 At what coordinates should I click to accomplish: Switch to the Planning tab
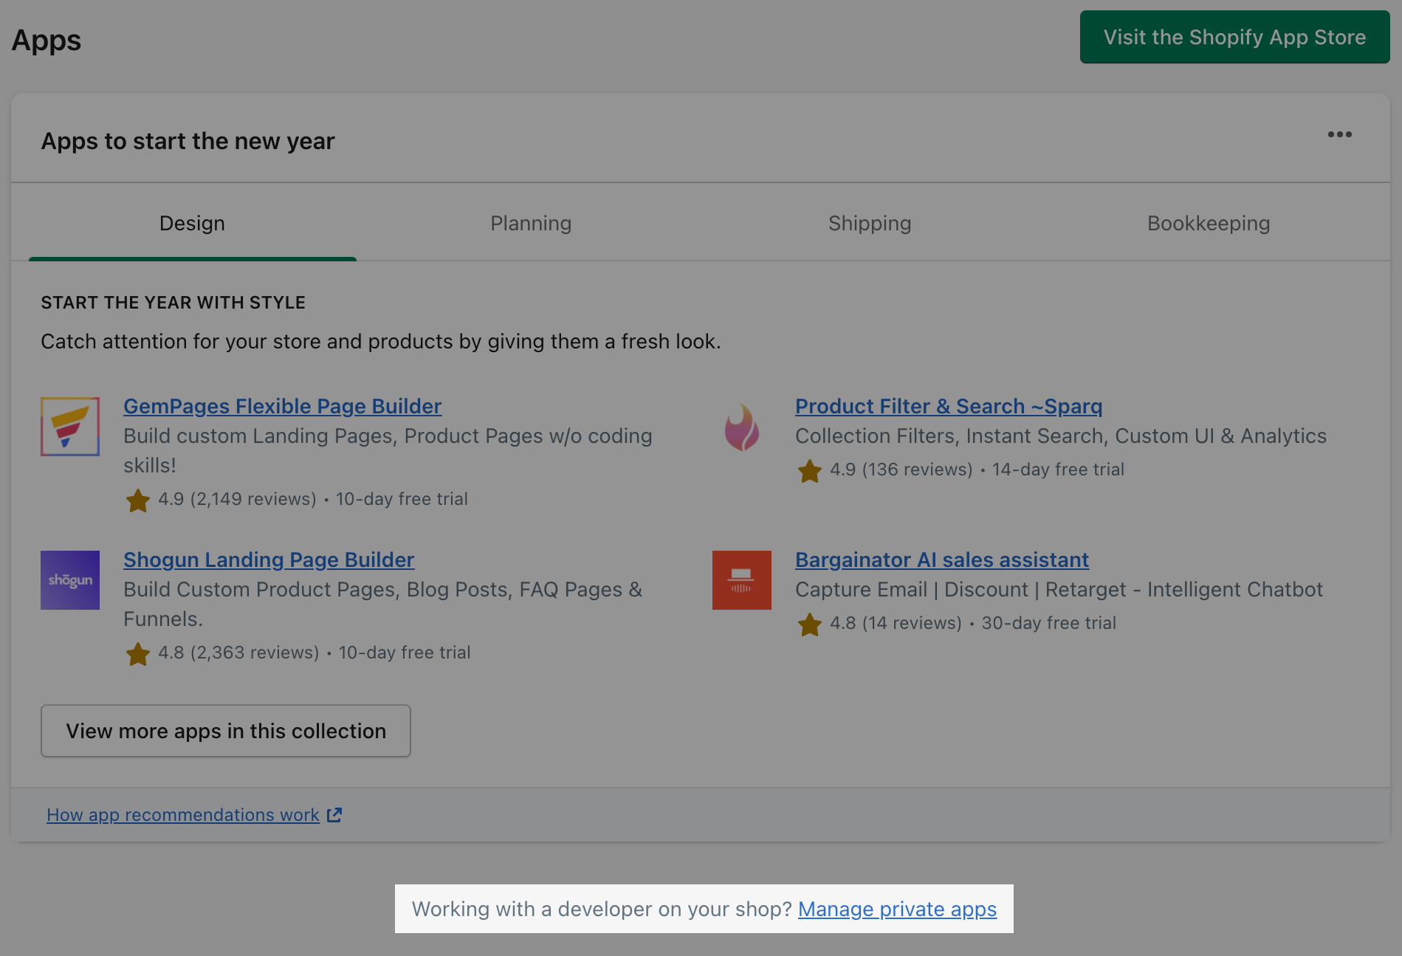tap(531, 223)
